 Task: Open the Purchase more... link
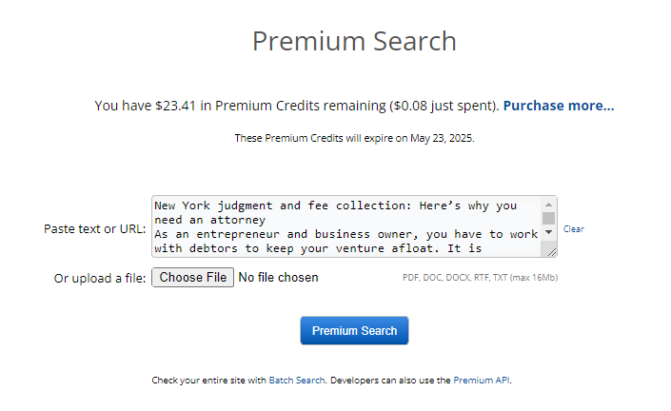click(559, 106)
